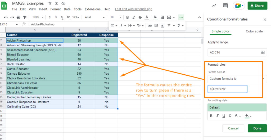This screenshot has height=140, width=271.
Task: Open the Custom formula is dropdown
Action: pos(237,79)
